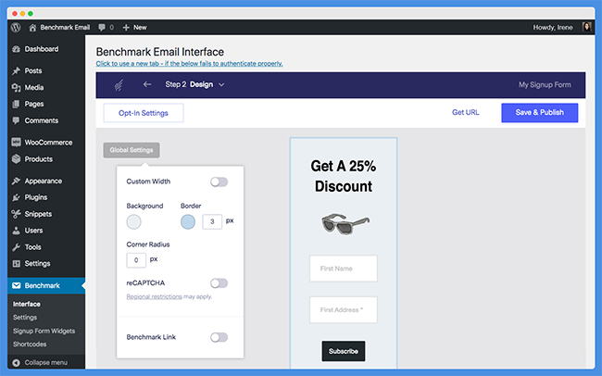Click the Users person icon
This screenshot has width=602, height=376.
(16, 231)
